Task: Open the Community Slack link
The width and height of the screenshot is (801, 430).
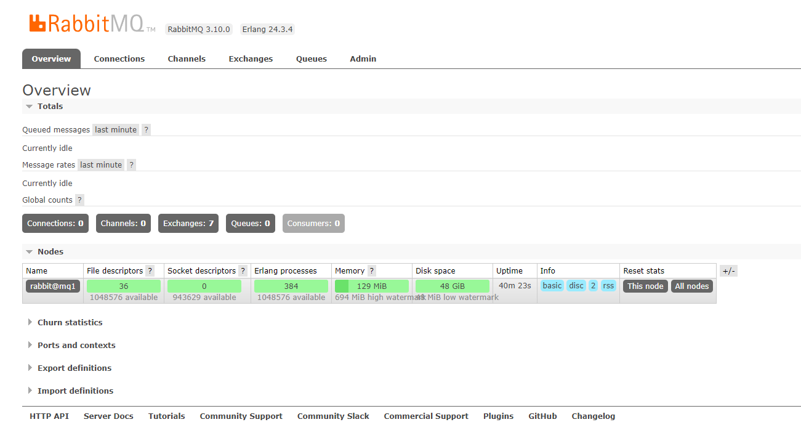Action: coord(333,416)
